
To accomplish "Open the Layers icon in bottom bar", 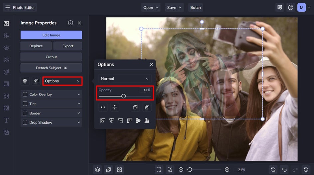I will [x=97, y=170].
